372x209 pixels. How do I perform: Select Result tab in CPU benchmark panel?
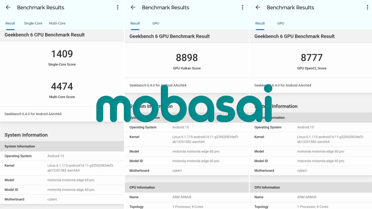click(x=10, y=23)
